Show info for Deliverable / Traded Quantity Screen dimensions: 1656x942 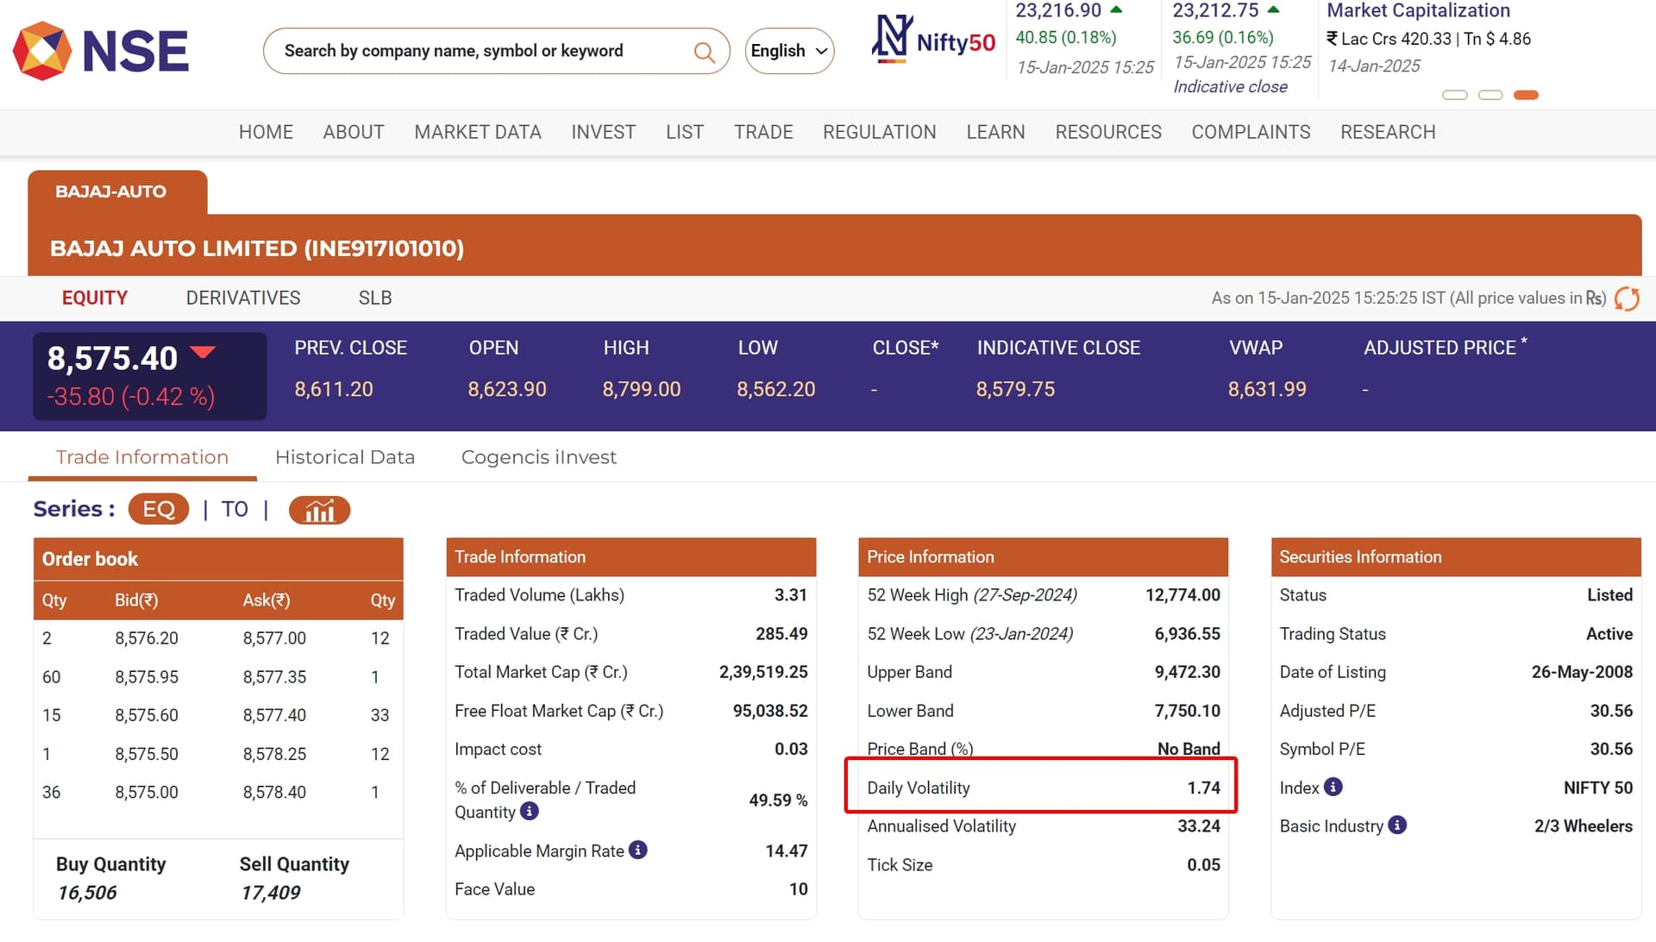pyautogui.click(x=530, y=812)
